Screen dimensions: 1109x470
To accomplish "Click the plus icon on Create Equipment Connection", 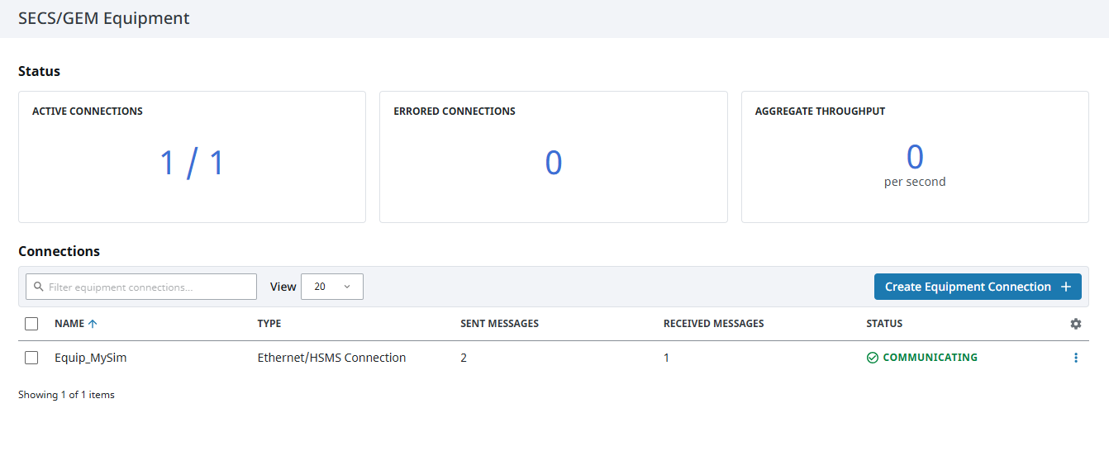I will (1065, 287).
